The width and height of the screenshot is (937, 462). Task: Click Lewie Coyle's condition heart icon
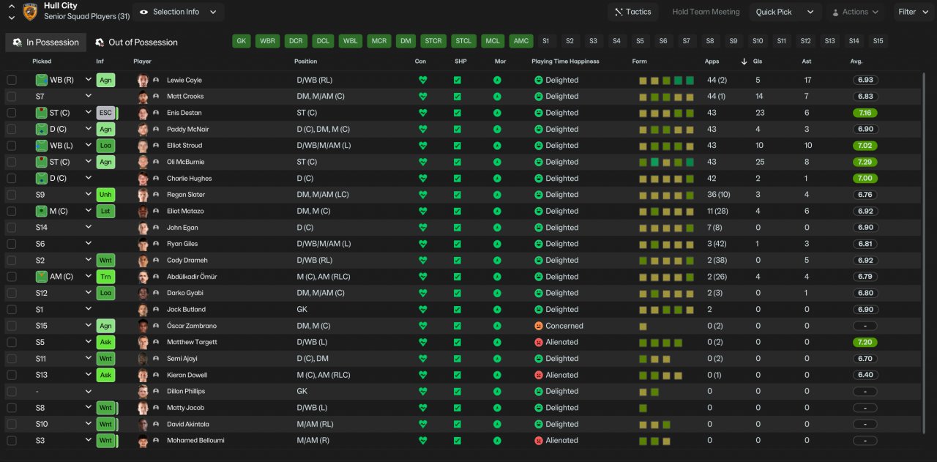(422, 80)
